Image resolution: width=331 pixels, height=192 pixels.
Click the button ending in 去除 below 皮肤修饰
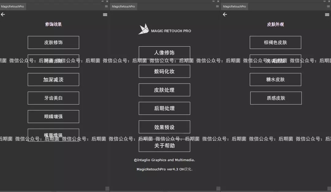[53, 61]
